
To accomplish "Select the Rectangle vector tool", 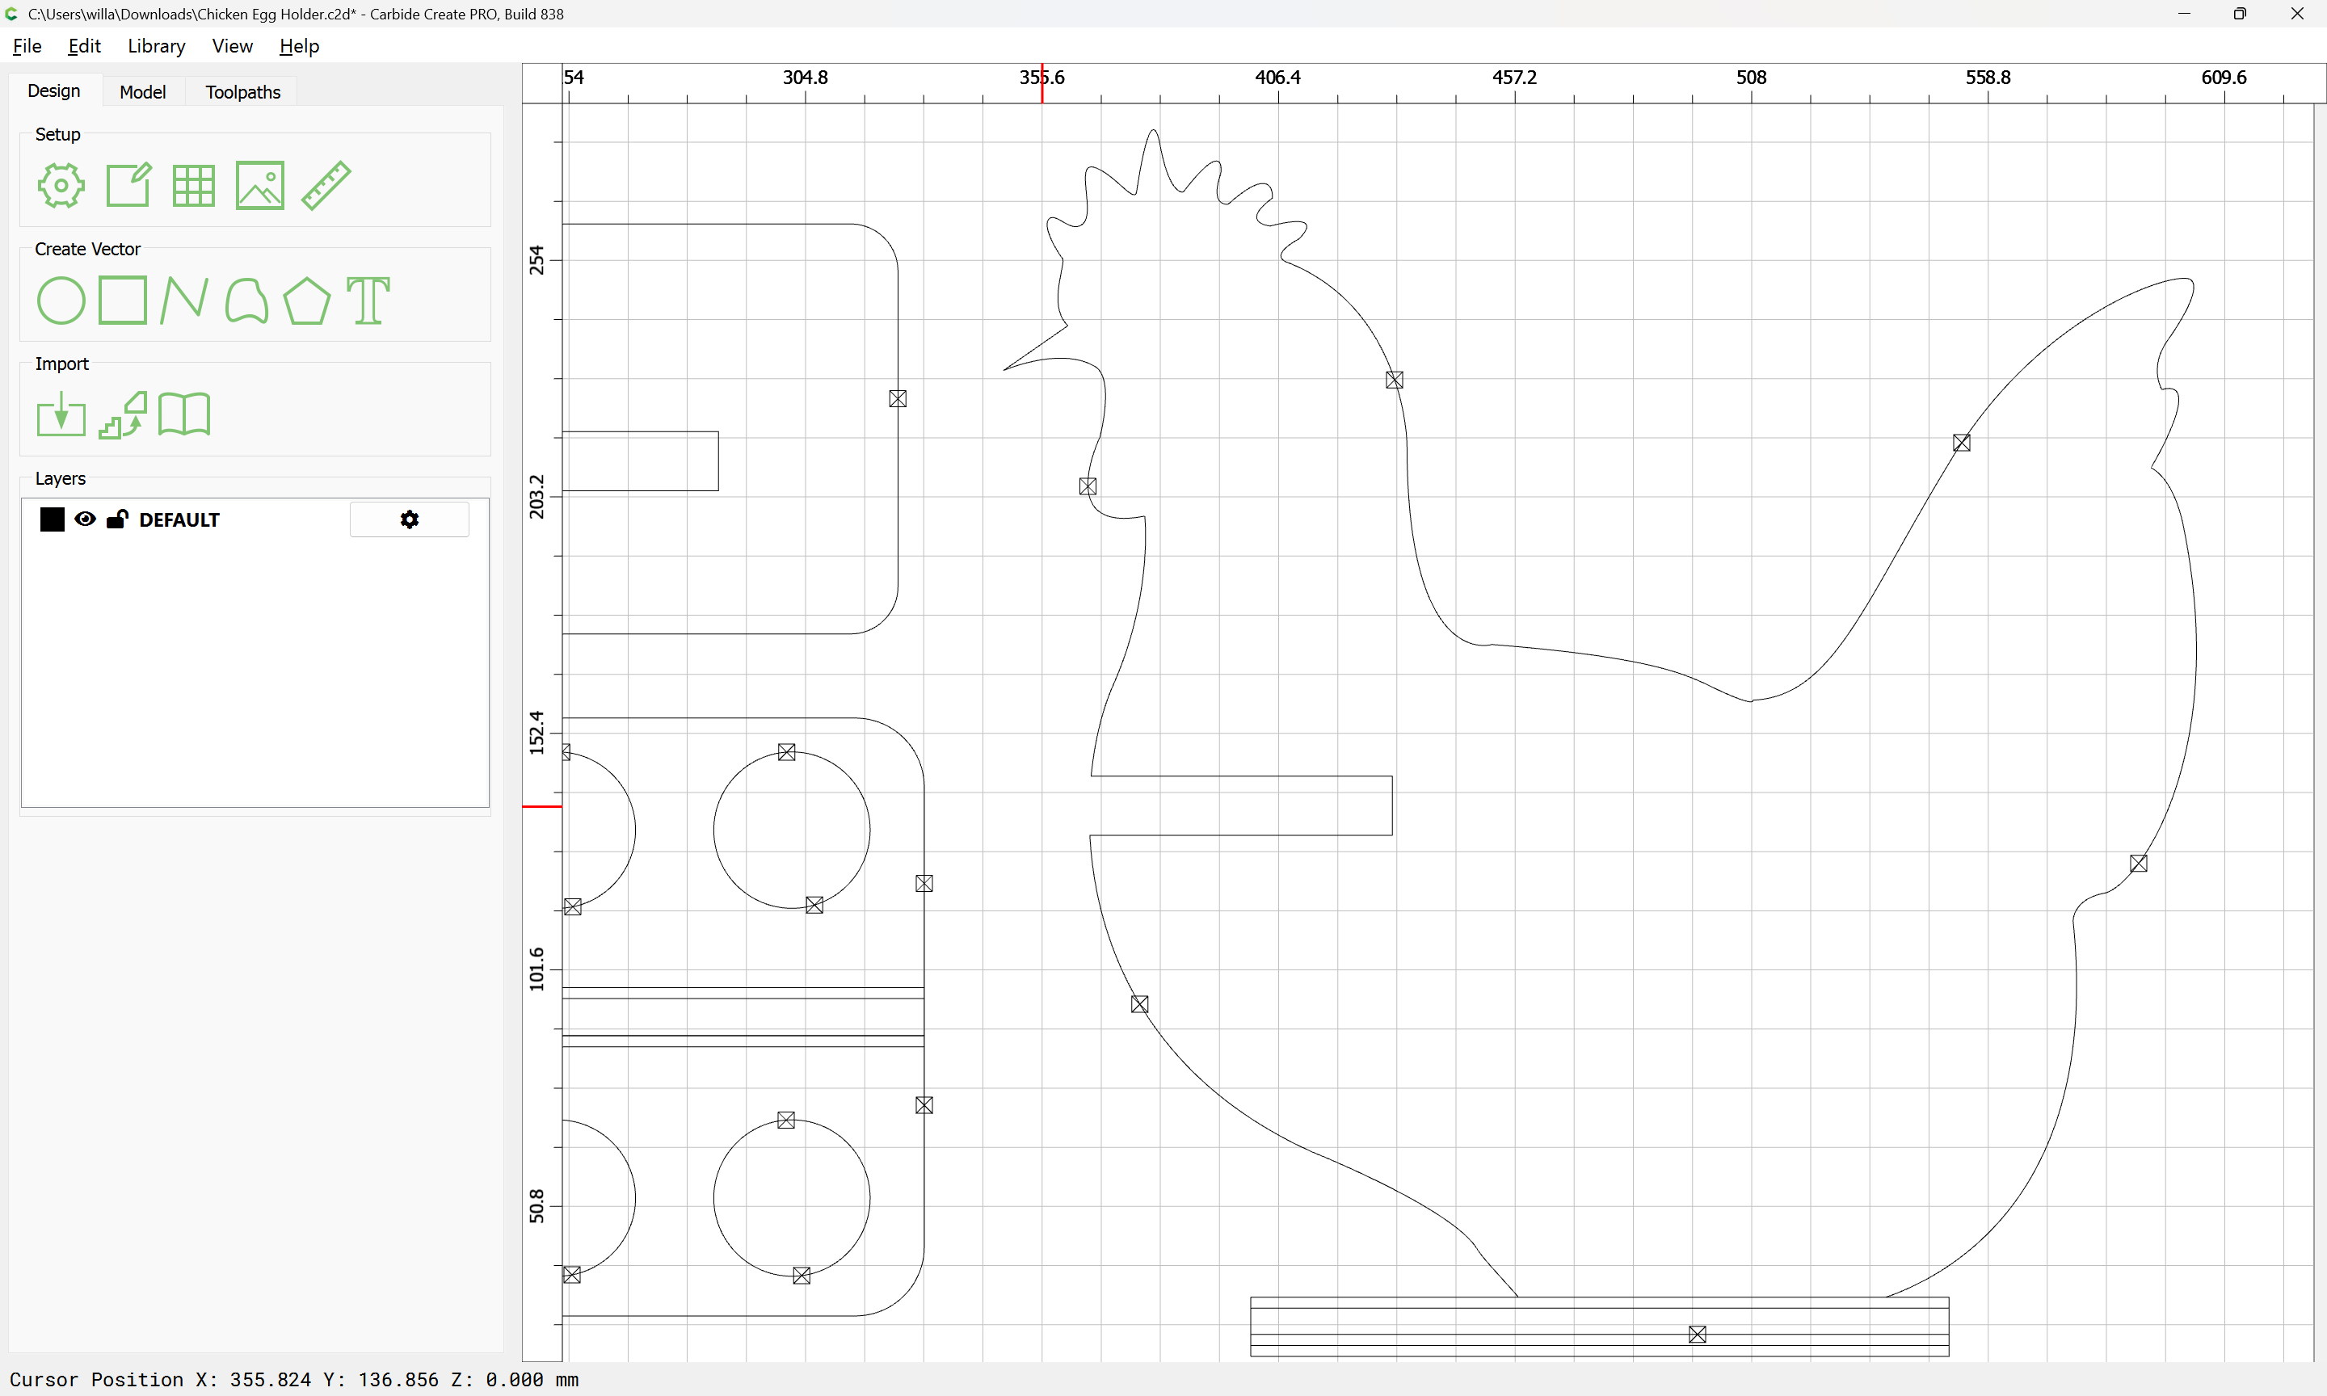I will 123,301.
